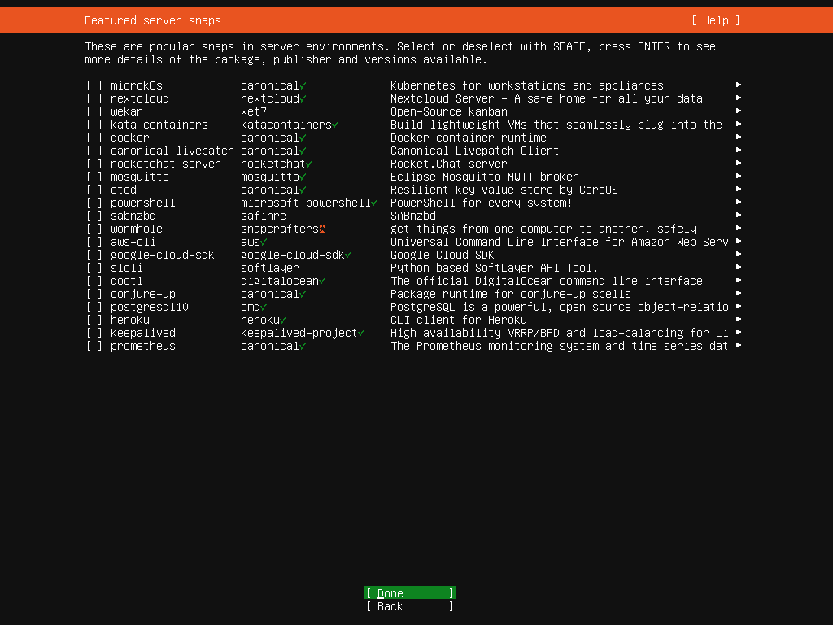Viewport: 833px width, 625px height.
Task: Expand the heroku row's right arrow
Action: (738, 320)
